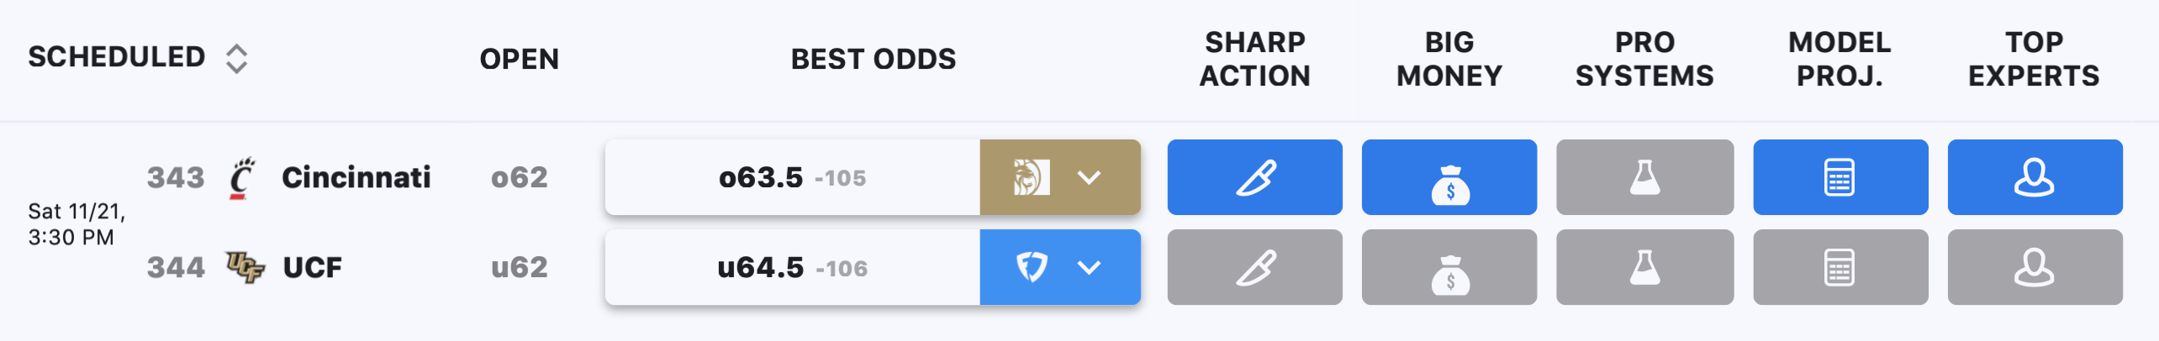2159x341 pixels.
Task: Click Cincinnati Sharp Action knife icon
Action: (1254, 177)
